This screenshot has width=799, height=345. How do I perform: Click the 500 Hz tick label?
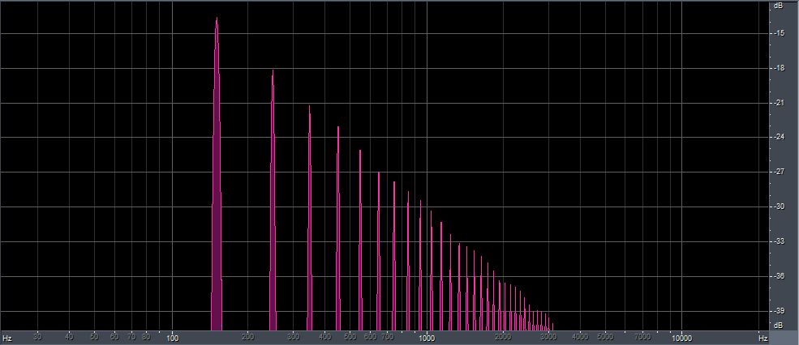coord(350,336)
